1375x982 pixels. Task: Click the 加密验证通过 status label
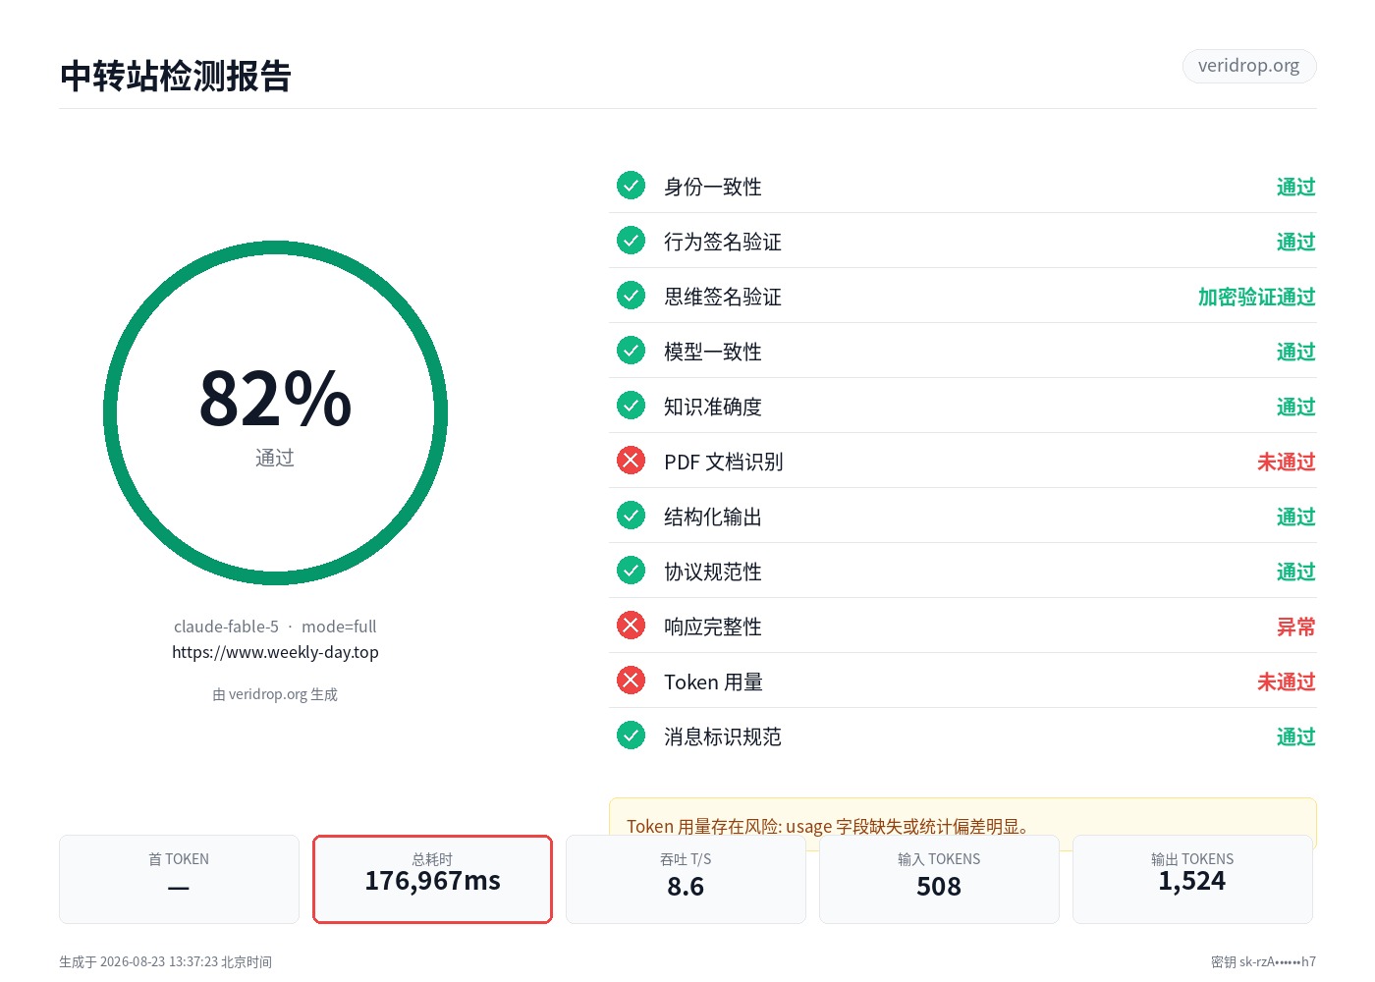click(1256, 297)
